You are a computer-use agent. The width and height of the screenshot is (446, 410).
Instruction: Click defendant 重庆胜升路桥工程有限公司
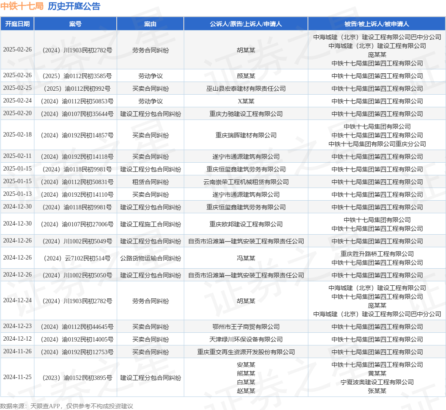click(377, 254)
